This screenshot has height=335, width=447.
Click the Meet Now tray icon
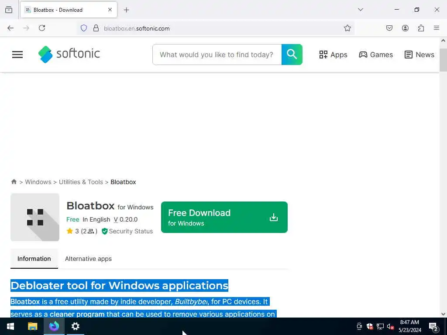click(359, 326)
